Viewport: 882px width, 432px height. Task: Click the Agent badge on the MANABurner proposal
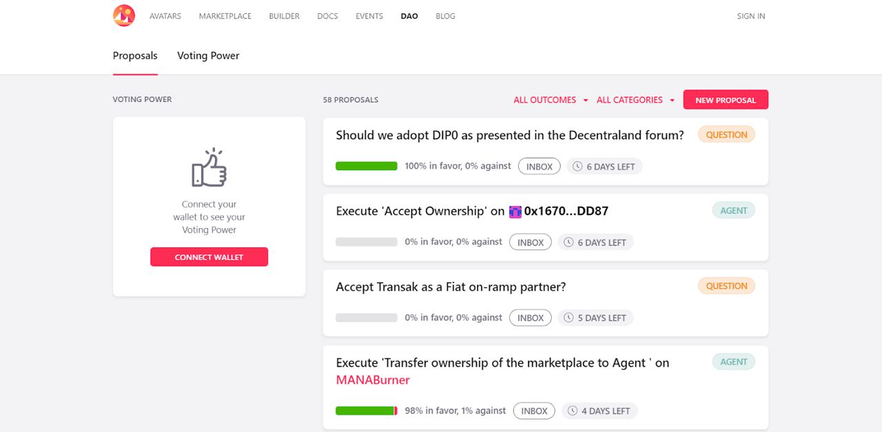click(x=734, y=362)
